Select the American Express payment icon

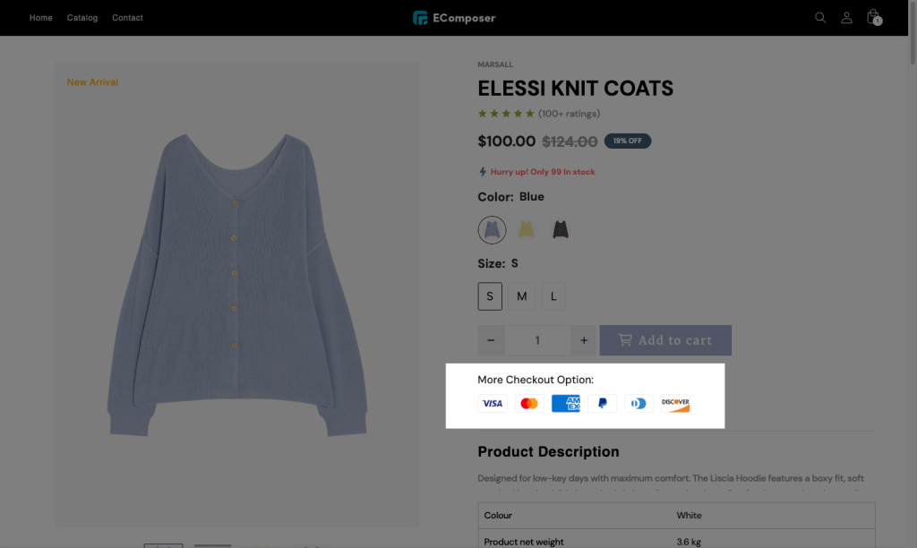[x=566, y=403]
